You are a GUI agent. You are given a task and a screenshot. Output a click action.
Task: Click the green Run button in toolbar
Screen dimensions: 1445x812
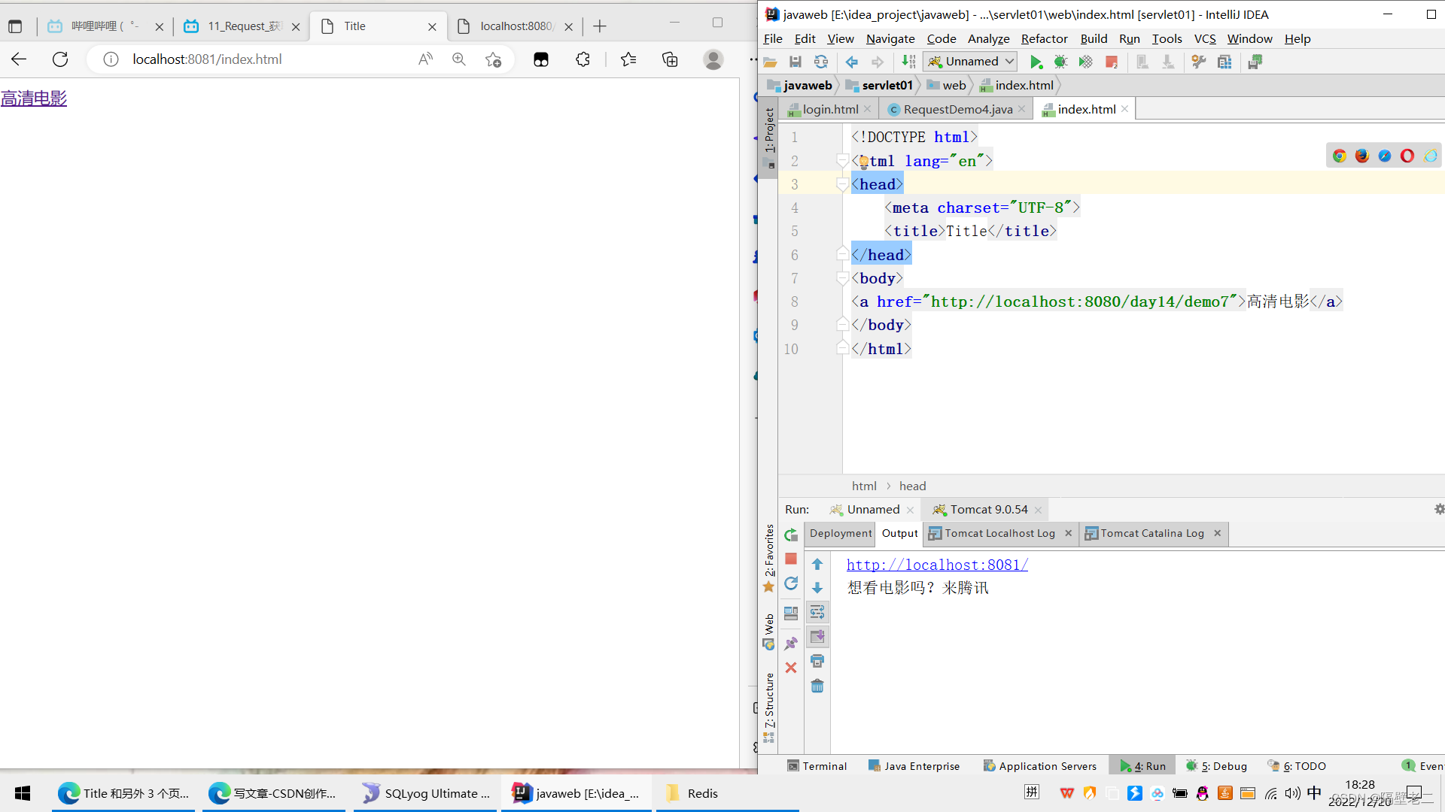(1036, 62)
